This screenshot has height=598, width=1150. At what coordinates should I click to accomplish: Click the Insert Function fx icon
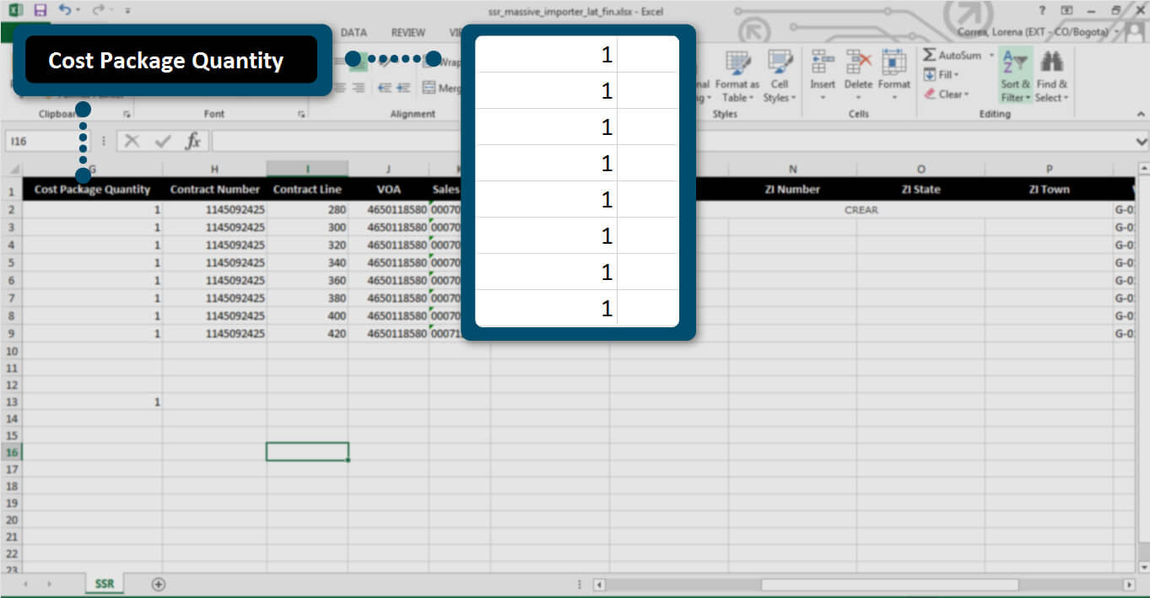click(x=192, y=141)
